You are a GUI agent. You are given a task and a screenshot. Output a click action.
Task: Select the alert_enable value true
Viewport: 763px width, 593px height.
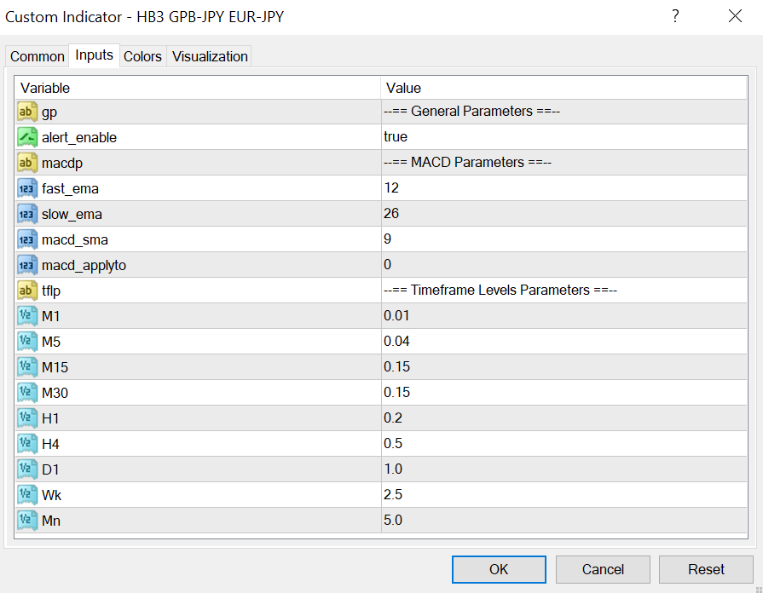click(396, 137)
